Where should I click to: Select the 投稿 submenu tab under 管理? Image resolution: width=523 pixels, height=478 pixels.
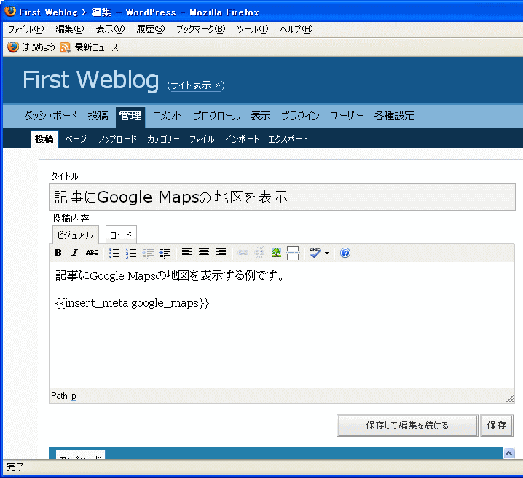pyautogui.click(x=44, y=139)
